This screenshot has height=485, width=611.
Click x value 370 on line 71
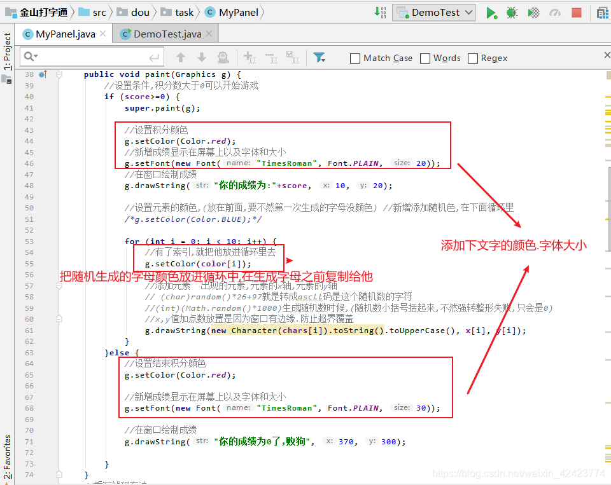pyautogui.click(x=346, y=442)
